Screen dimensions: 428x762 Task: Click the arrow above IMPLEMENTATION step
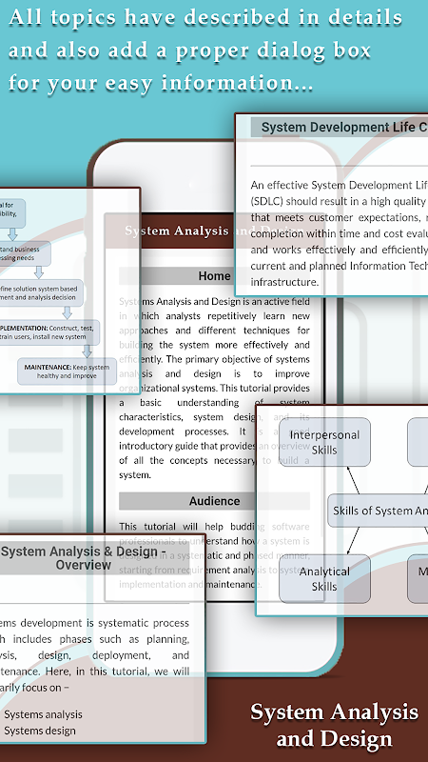(68, 312)
